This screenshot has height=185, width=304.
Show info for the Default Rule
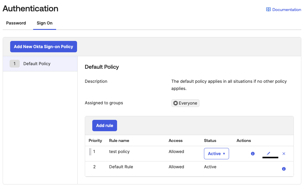click(284, 169)
